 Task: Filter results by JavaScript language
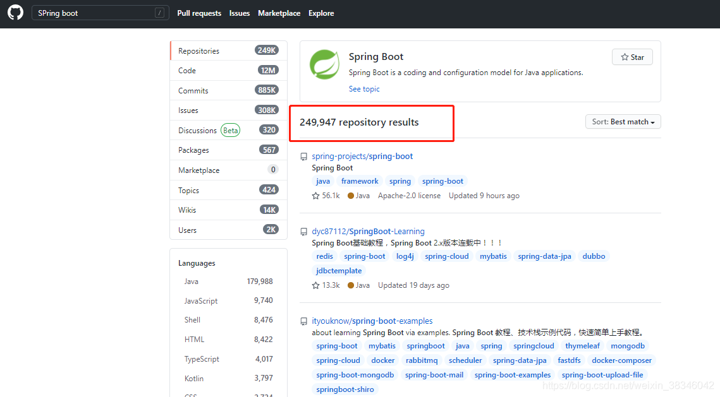tap(229, 300)
